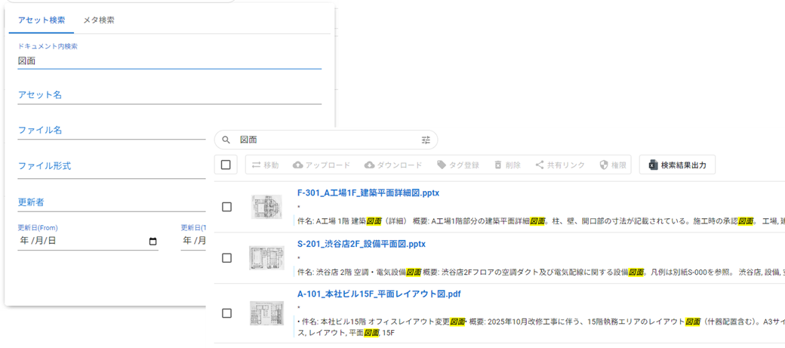Click the 検索結果出力 export button
This screenshot has height=348, width=785.
[676, 165]
